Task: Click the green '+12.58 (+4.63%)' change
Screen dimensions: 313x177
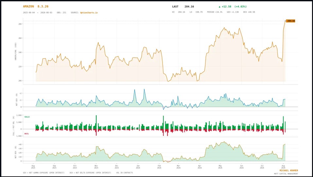Action: [x=233, y=7]
